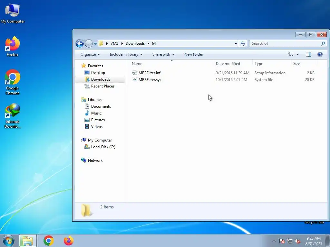Select the 64 folder in breadcrumb
The width and height of the screenshot is (330, 247).
(x=154, y=43)
